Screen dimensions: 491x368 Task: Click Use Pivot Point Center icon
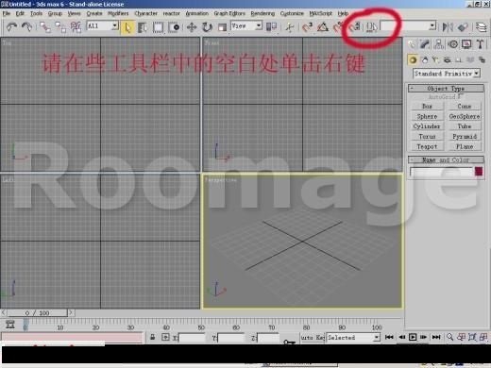point(271,27)
